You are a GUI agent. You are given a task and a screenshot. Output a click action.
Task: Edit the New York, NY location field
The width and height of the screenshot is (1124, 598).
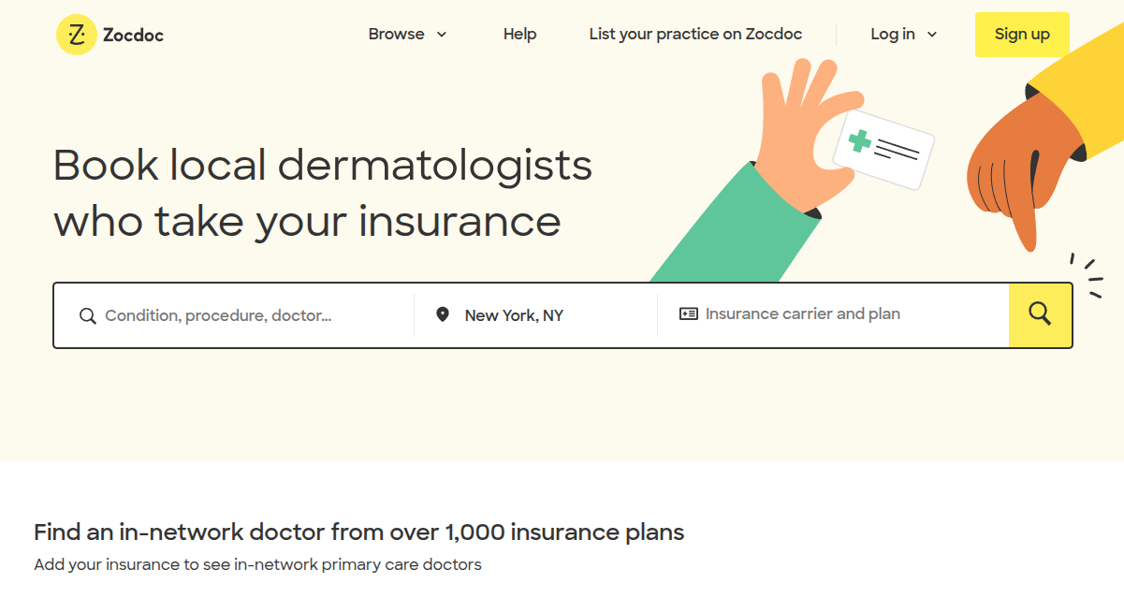(x=536, y=315)
